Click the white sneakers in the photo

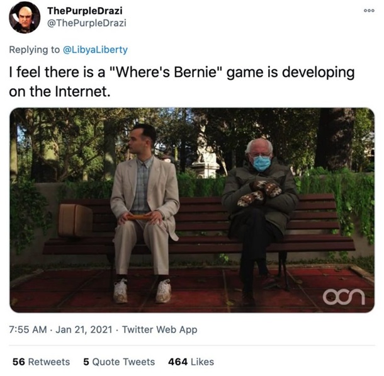pos(142,291)
